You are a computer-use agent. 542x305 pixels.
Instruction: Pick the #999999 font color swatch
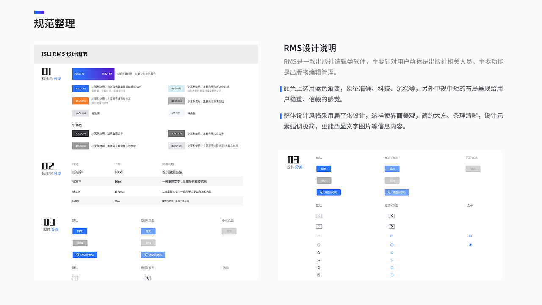pos(80,146)
